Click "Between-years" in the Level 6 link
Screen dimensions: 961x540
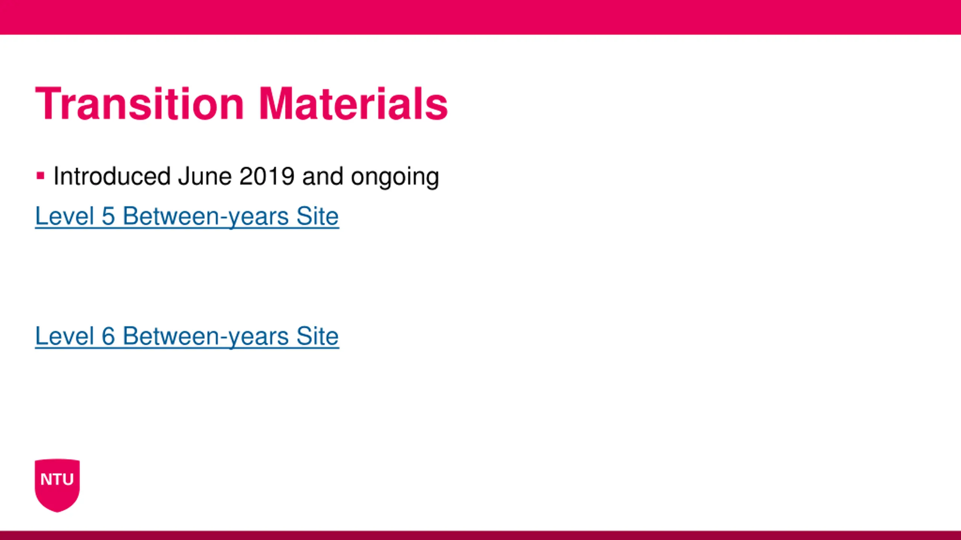(x=206, y=337)
